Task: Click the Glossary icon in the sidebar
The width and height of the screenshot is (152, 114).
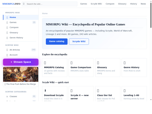Action: (x=7, y=33)
